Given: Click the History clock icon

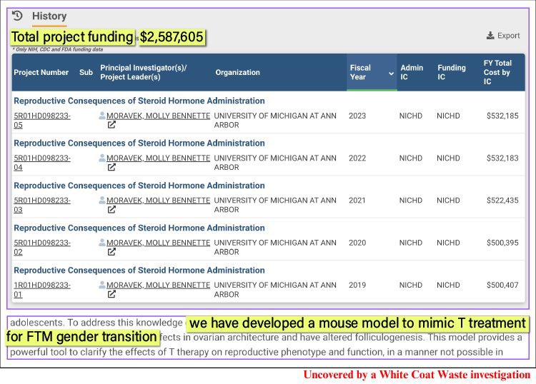Looking at the screenshot, I should [x=17, y=16].
